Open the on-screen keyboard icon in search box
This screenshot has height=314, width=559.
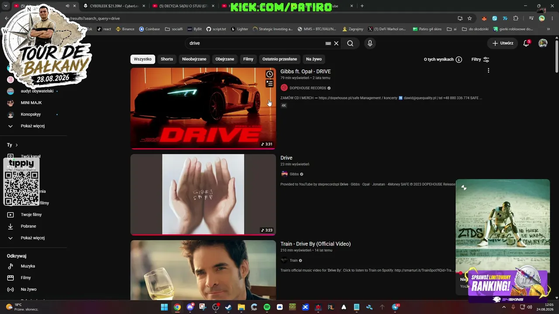[328, 44]
